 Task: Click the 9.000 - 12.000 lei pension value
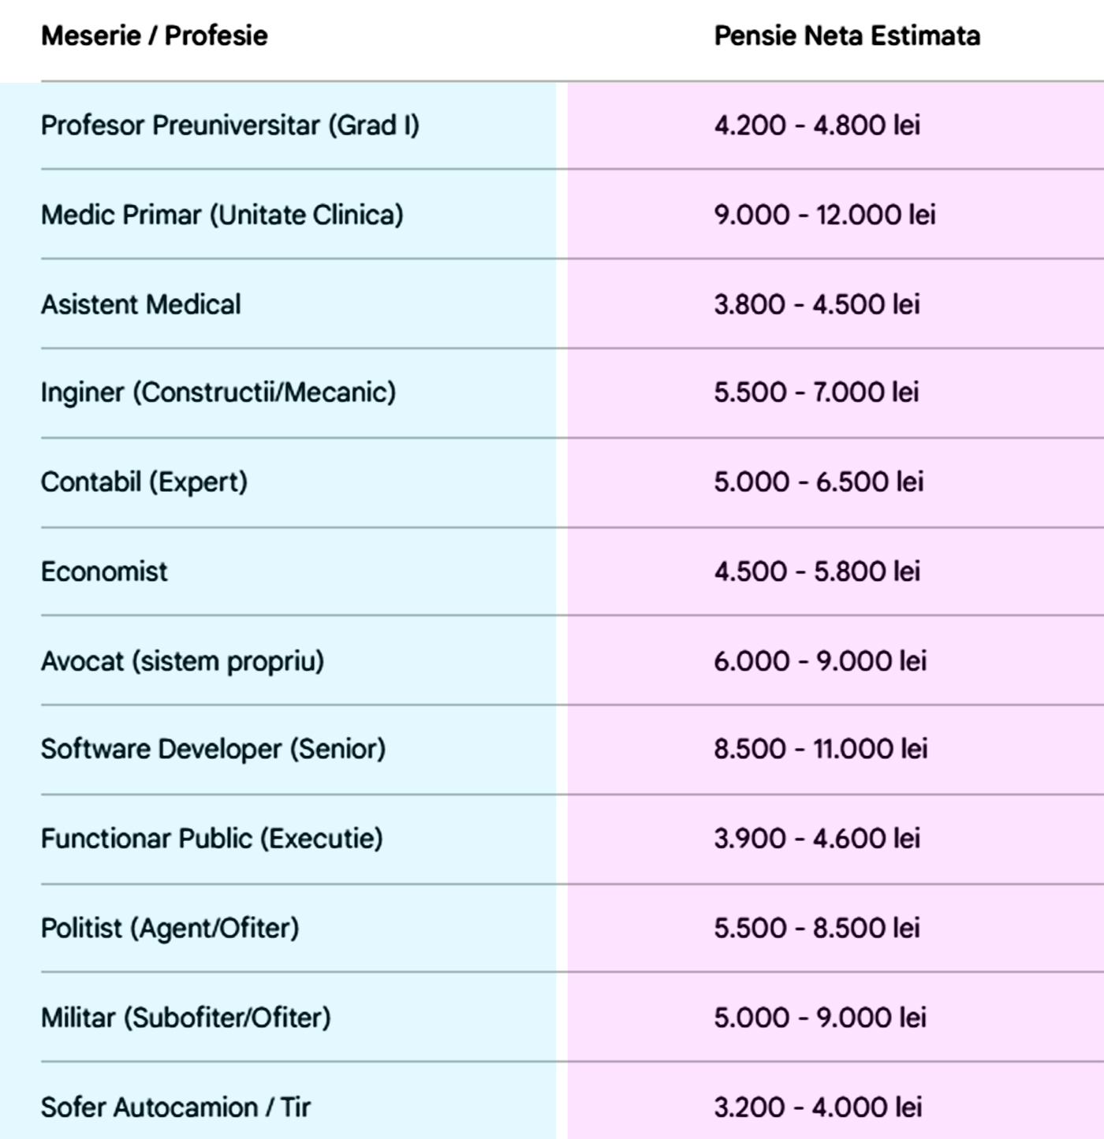pyautogui.click(x=824, y=214)
